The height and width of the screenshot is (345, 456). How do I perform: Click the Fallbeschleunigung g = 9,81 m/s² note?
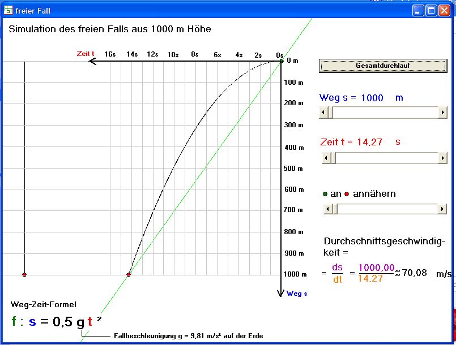(189, 336)
